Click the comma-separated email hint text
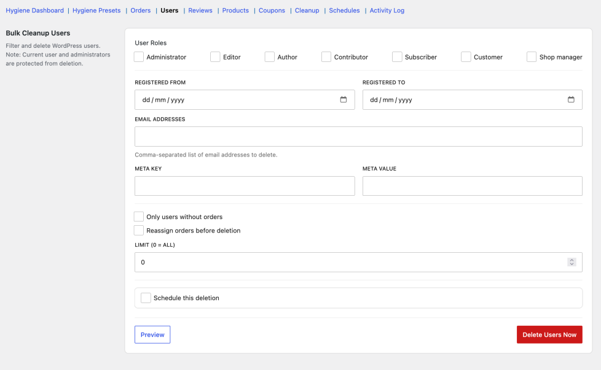 206,155
